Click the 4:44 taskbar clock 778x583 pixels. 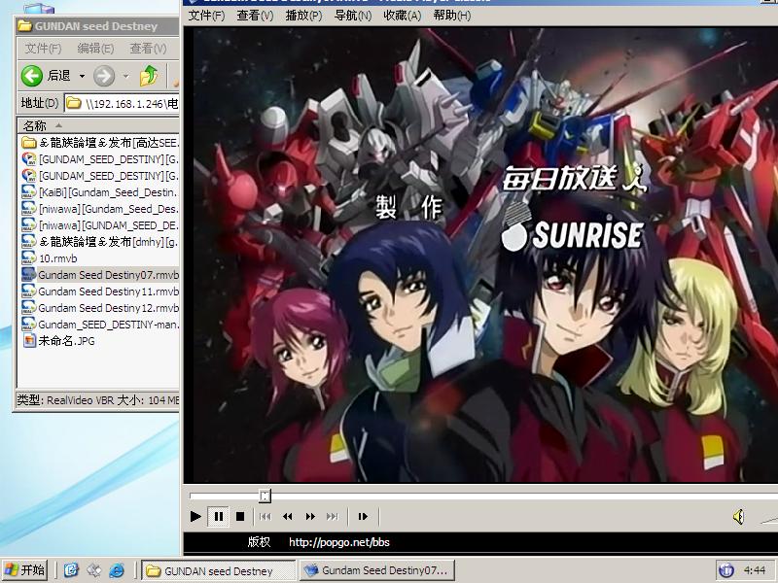pos(755,570)
